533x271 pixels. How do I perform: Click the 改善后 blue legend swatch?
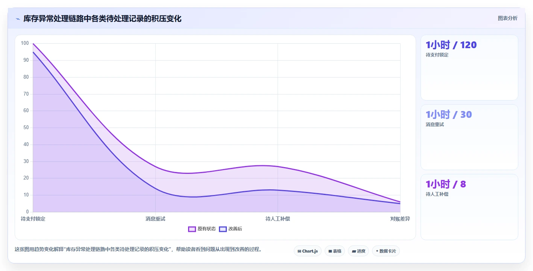point(223,229)
